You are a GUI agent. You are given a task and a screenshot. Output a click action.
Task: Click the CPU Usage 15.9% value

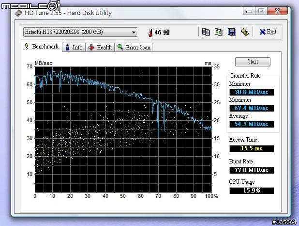[x=252, y=191]
